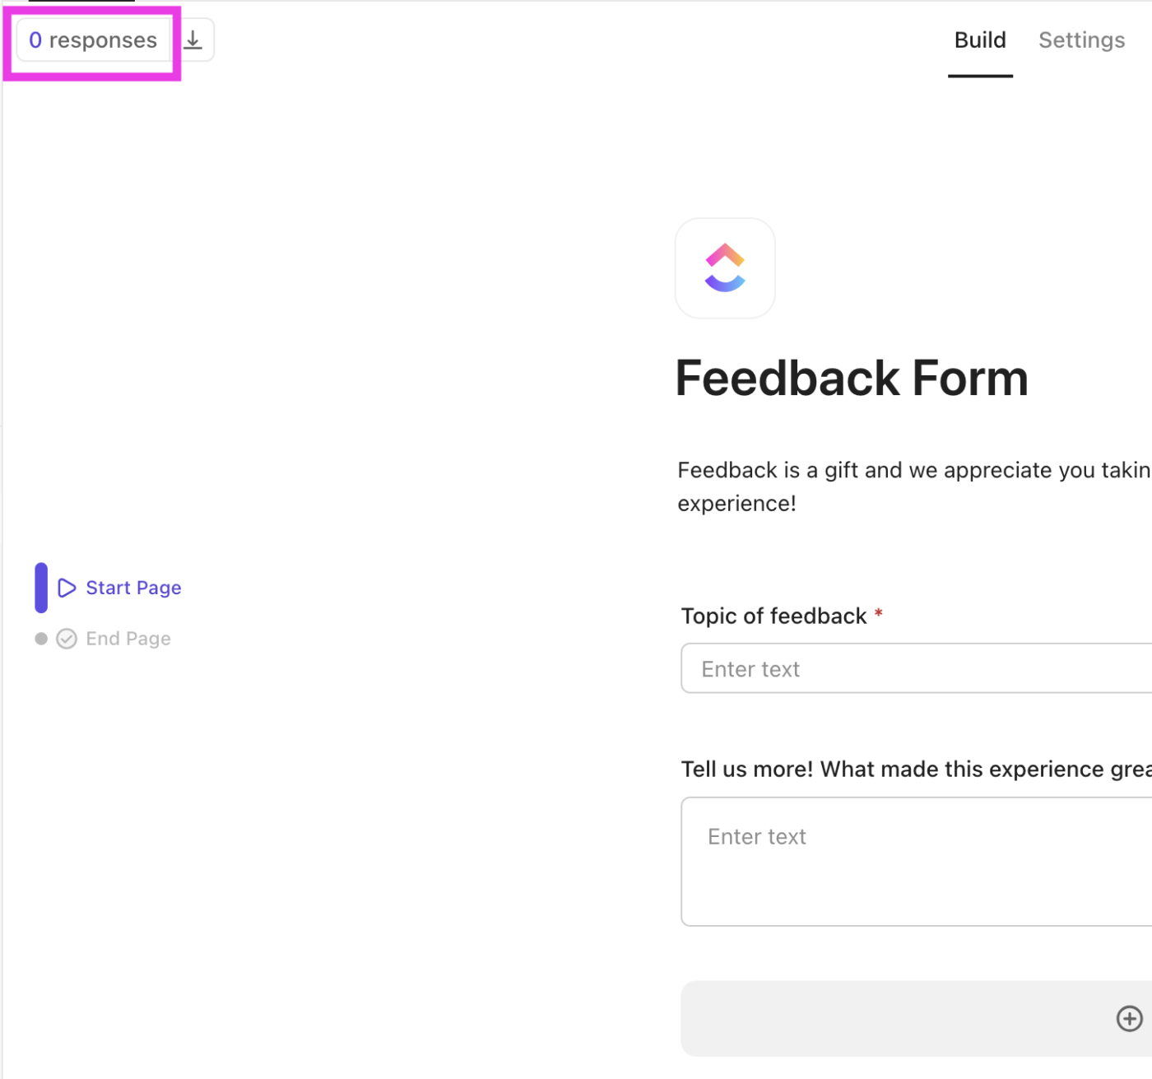Click the download responses arrow icon
The image size is (1152, 1079).
pos(193,40)
